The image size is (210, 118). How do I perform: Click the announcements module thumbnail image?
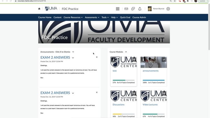(154, 62)
